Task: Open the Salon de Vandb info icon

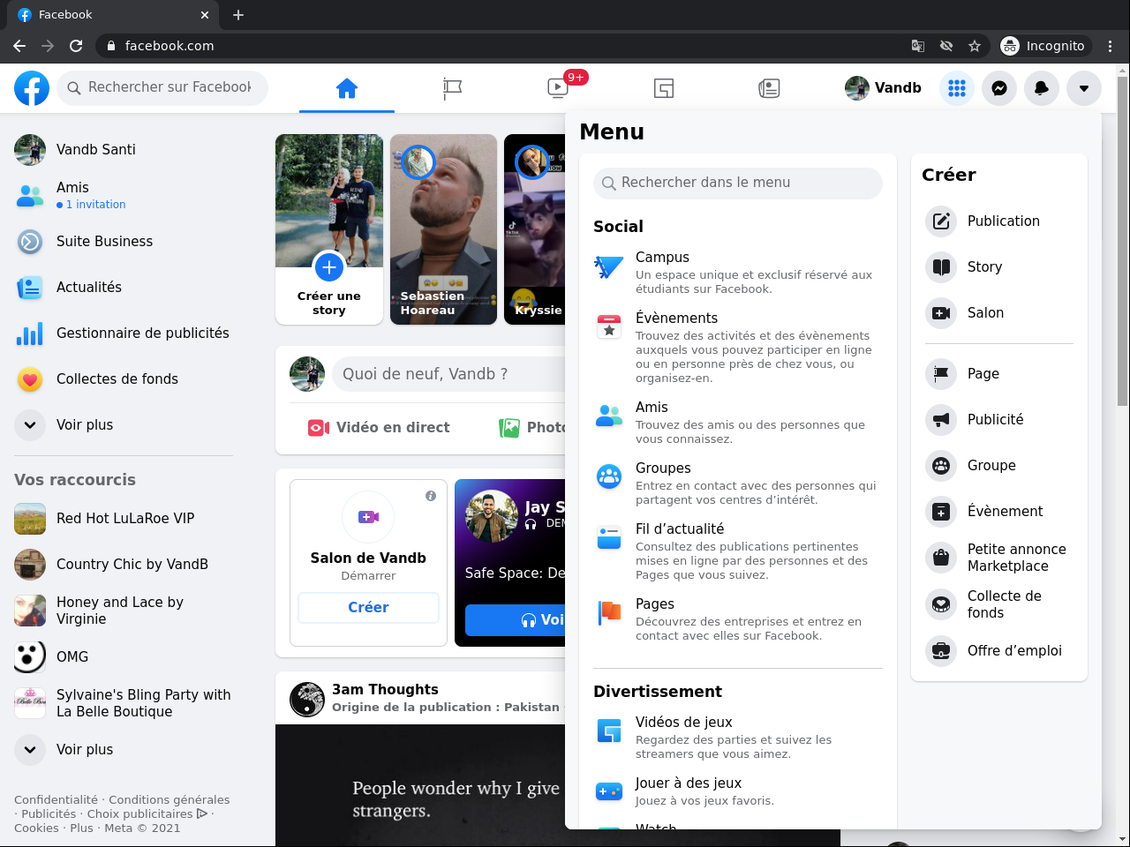Action: click(431, 496)
